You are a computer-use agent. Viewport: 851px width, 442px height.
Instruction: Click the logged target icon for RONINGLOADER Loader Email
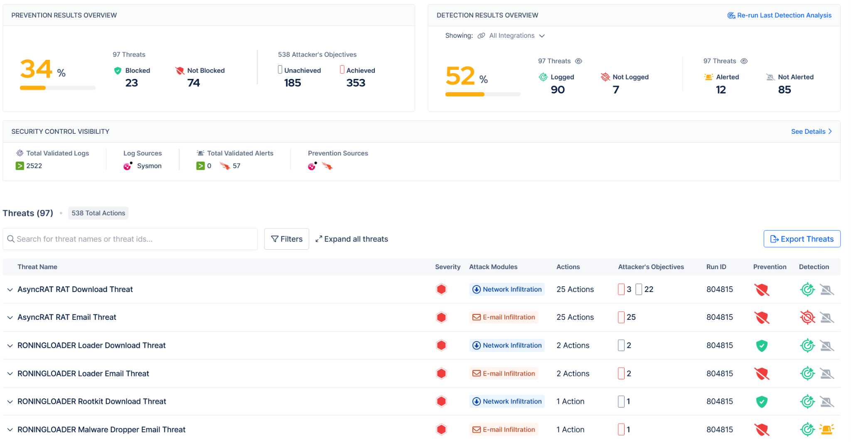click(x=807, y=373)
